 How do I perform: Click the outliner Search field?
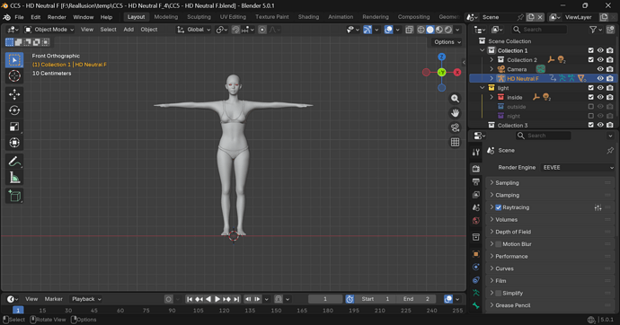click(538, 30)
